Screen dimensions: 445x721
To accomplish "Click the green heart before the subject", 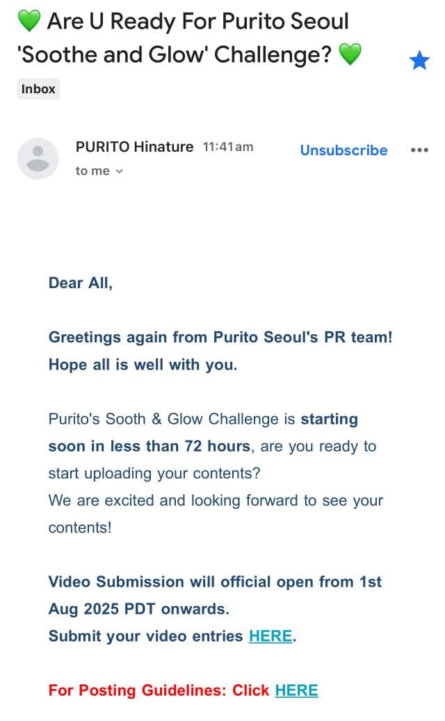I will tap(29, 22).
